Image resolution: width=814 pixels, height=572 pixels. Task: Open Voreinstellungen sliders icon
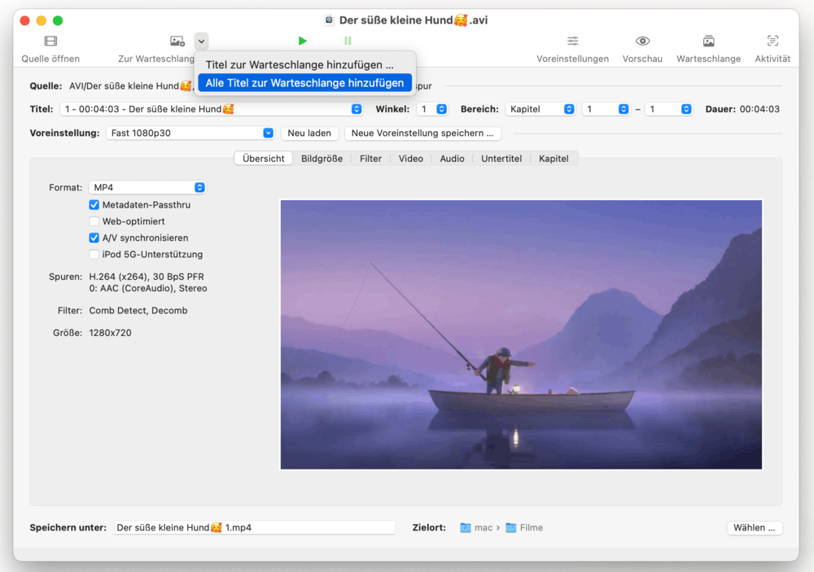click(x=572, y=41)
